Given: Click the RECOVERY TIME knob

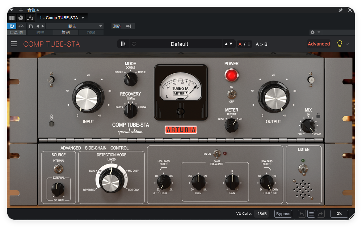Looking at the screenshot, I should click(130, 111).
